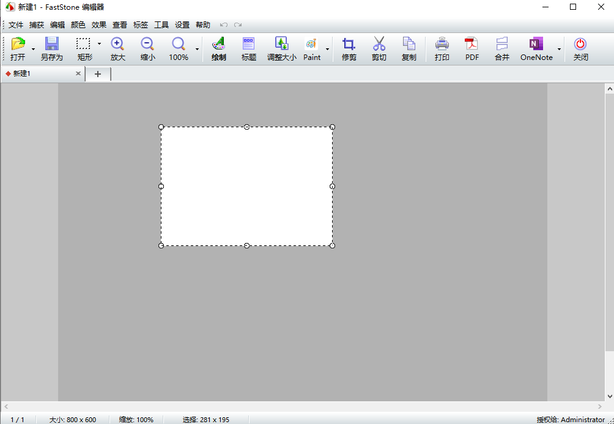Open the Edit (编辑) menu
Image resolution: width=614 pixels, height=424 pixels.
click(x=57, y=25)
